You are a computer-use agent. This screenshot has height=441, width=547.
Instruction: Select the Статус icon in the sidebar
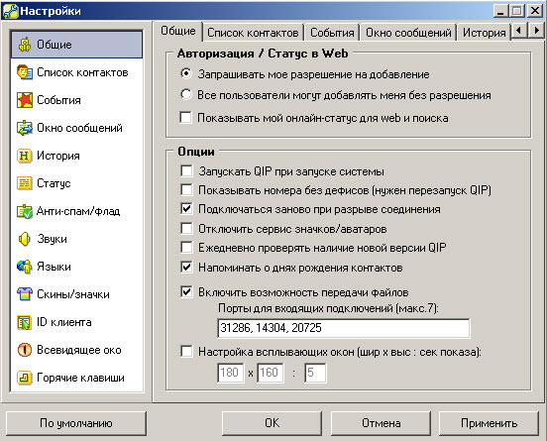(25, 183)
